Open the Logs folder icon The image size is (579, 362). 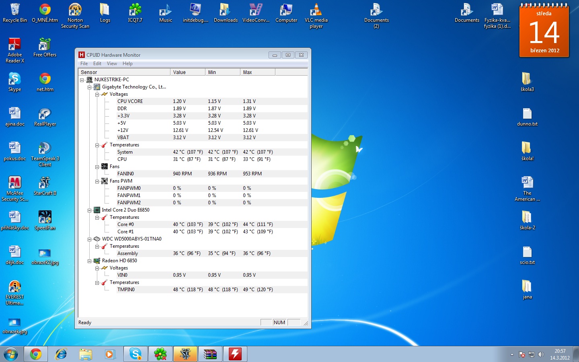tap(105, 13)
